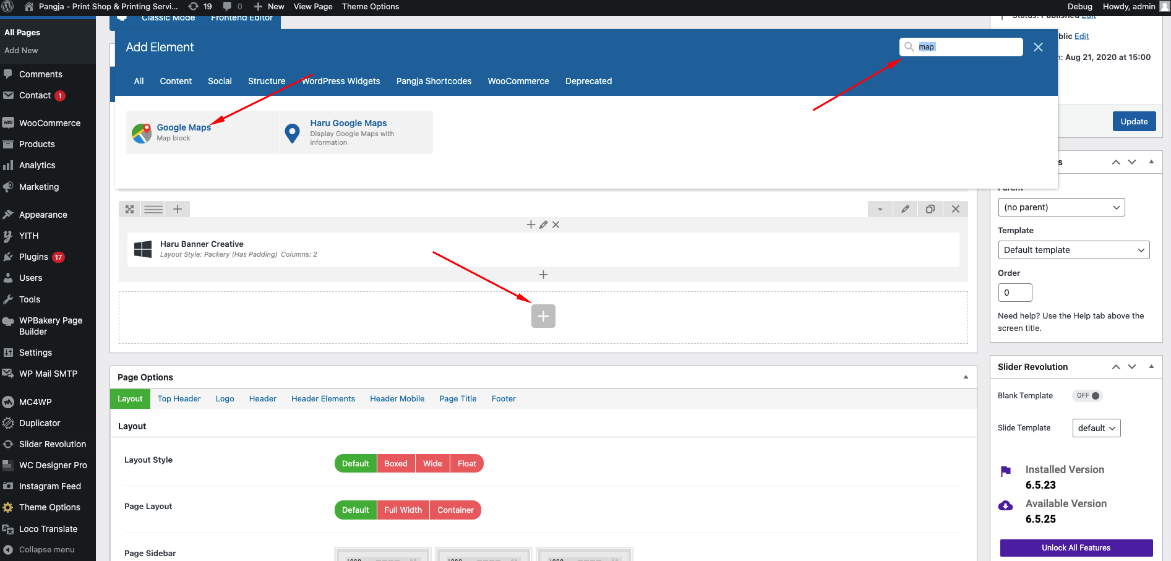Image resolution: width=1171 pixels, height=561 pixels.
Task: Switch to Structure element category
Action: 267,81
